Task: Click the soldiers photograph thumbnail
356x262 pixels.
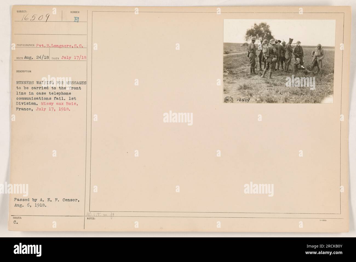Action: (x=279, y=61)
